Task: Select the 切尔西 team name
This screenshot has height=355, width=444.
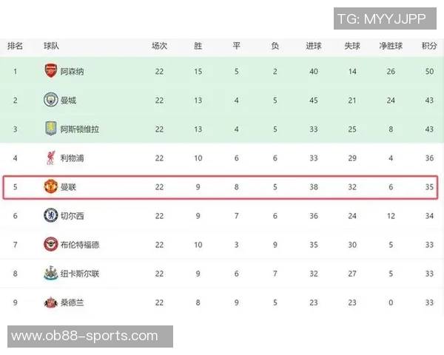Action: [x=72, y=216]
